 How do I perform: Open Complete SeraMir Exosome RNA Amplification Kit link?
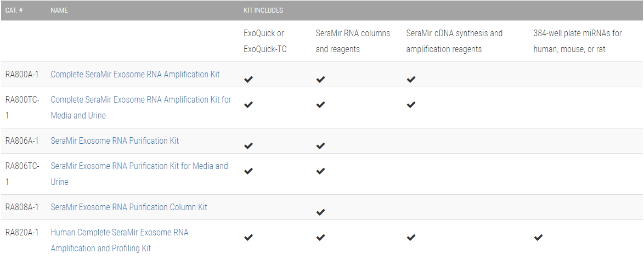click(135, 74)
